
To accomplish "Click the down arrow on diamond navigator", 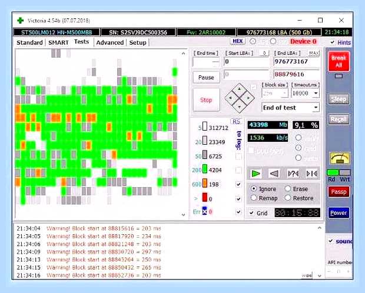I will 240,107.
